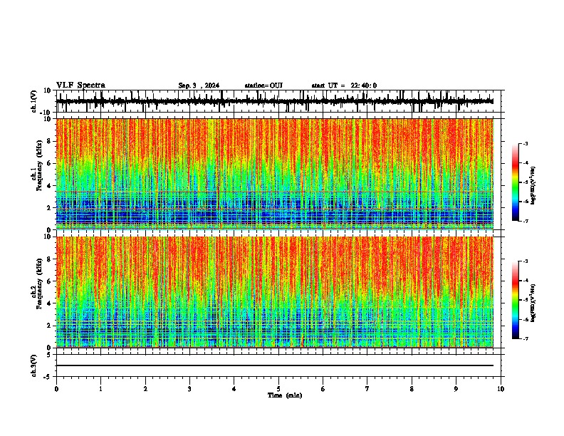Click the date "Sep. 3 , 2024"
Screen dimensions: 564x436
199,85
